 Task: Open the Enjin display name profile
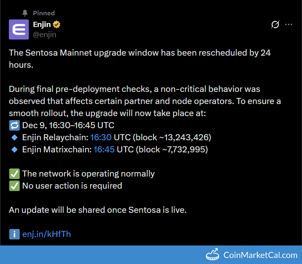tap(42, 25)
